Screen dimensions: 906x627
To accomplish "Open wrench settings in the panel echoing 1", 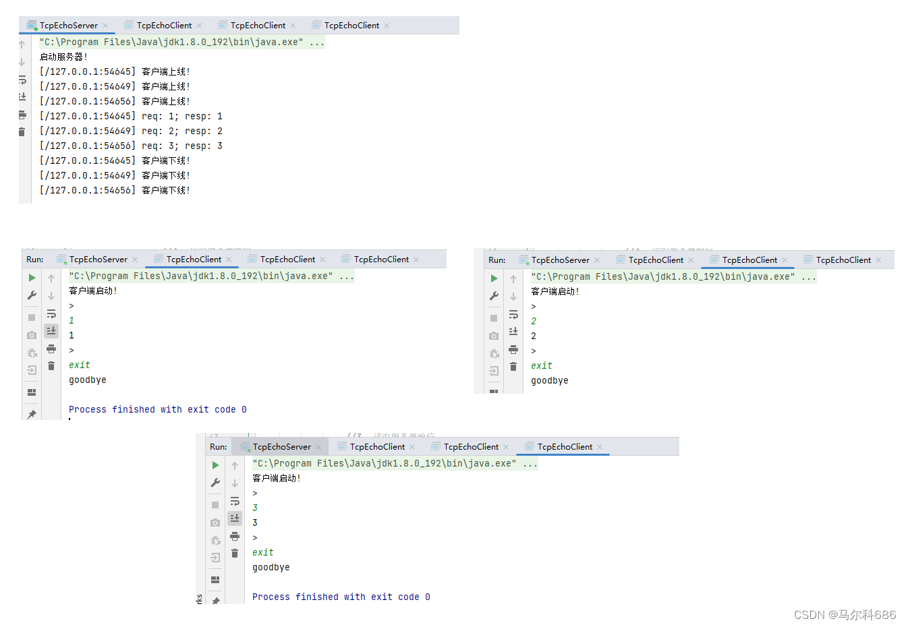I will coord(32,295).
